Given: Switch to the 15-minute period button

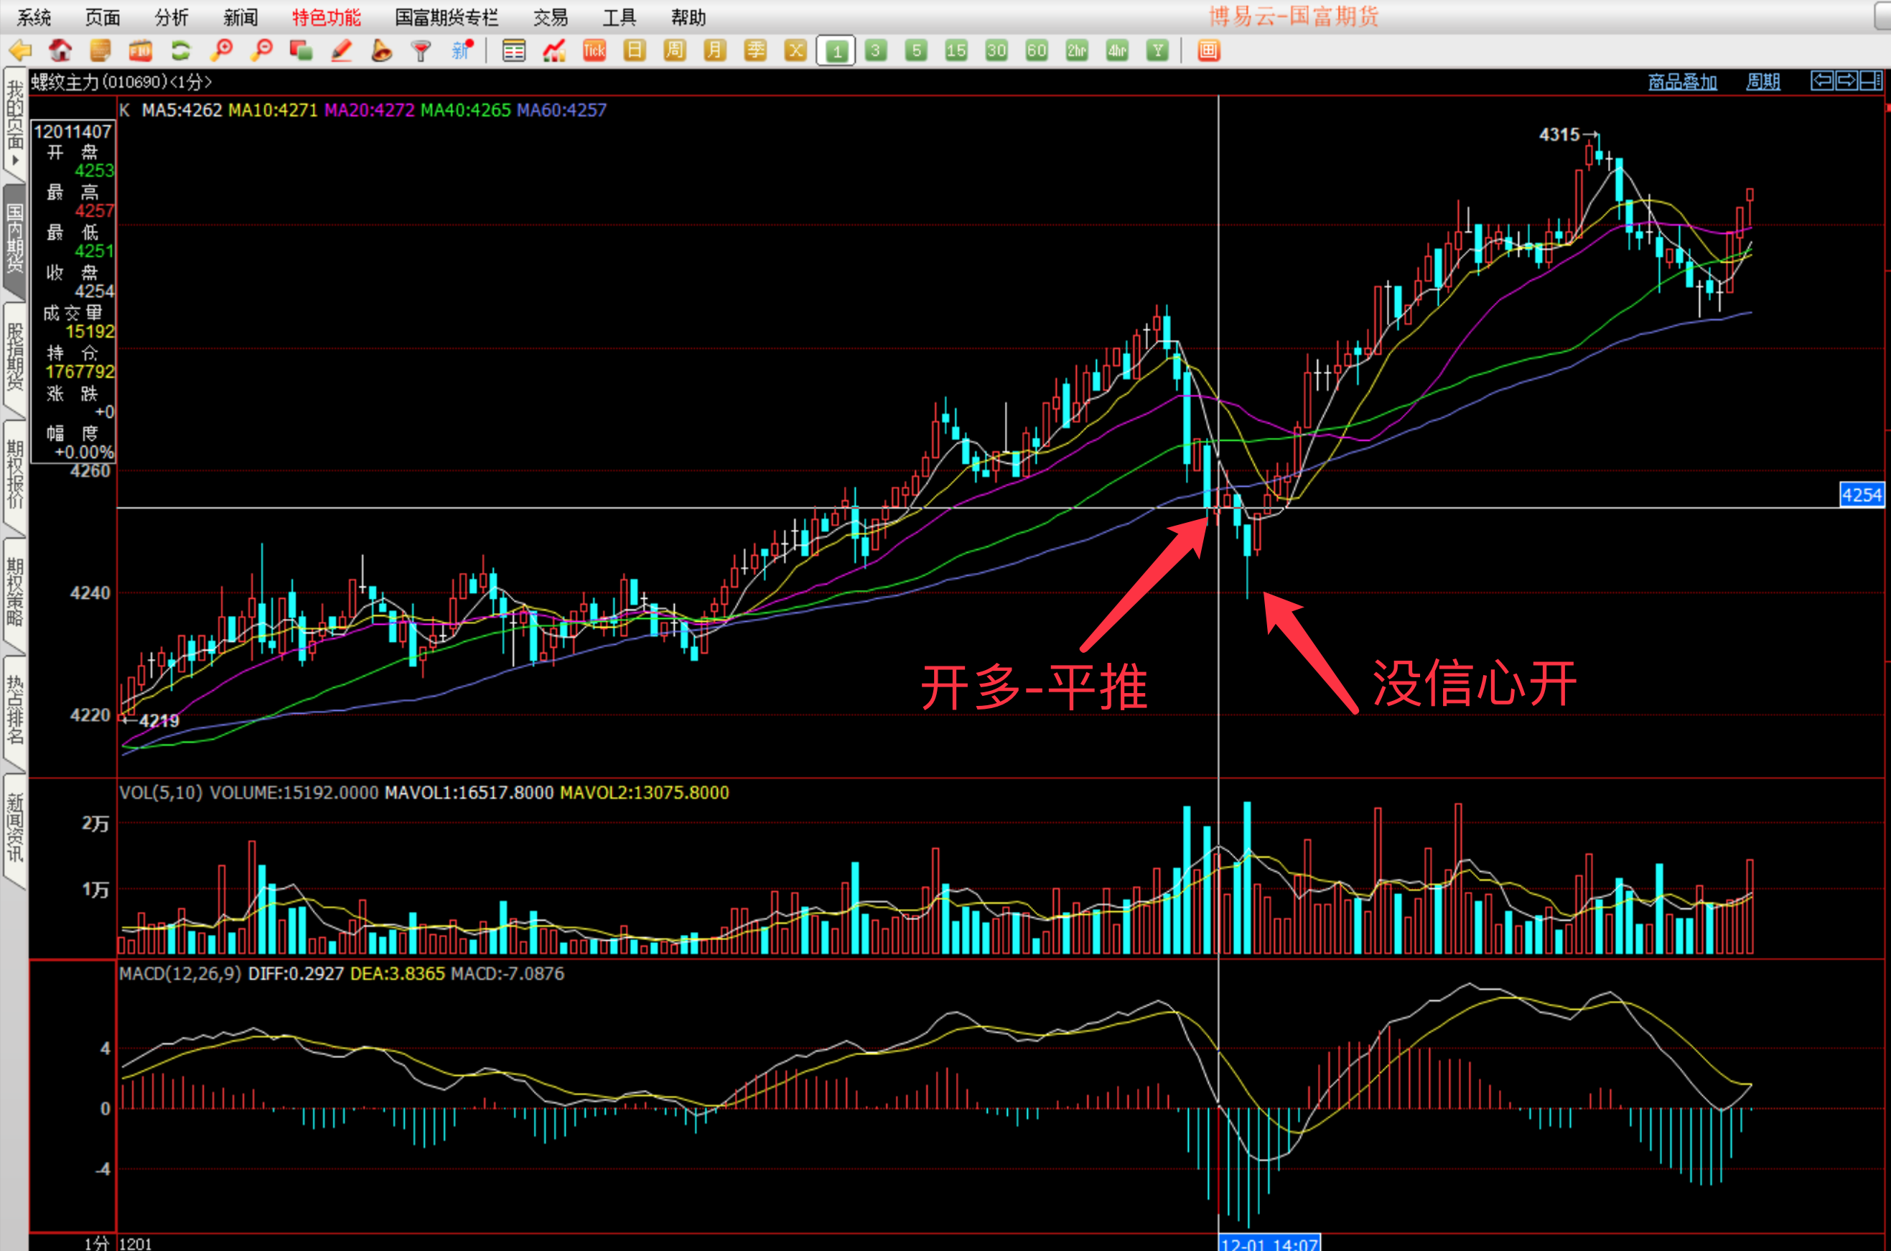Looking at the screenshot, I should [x=956, y=51].
